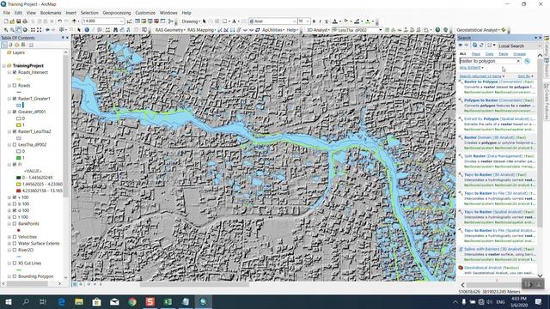Toggle underline text formatting
This screenshot has height=309, width=550.
[327, 21]
